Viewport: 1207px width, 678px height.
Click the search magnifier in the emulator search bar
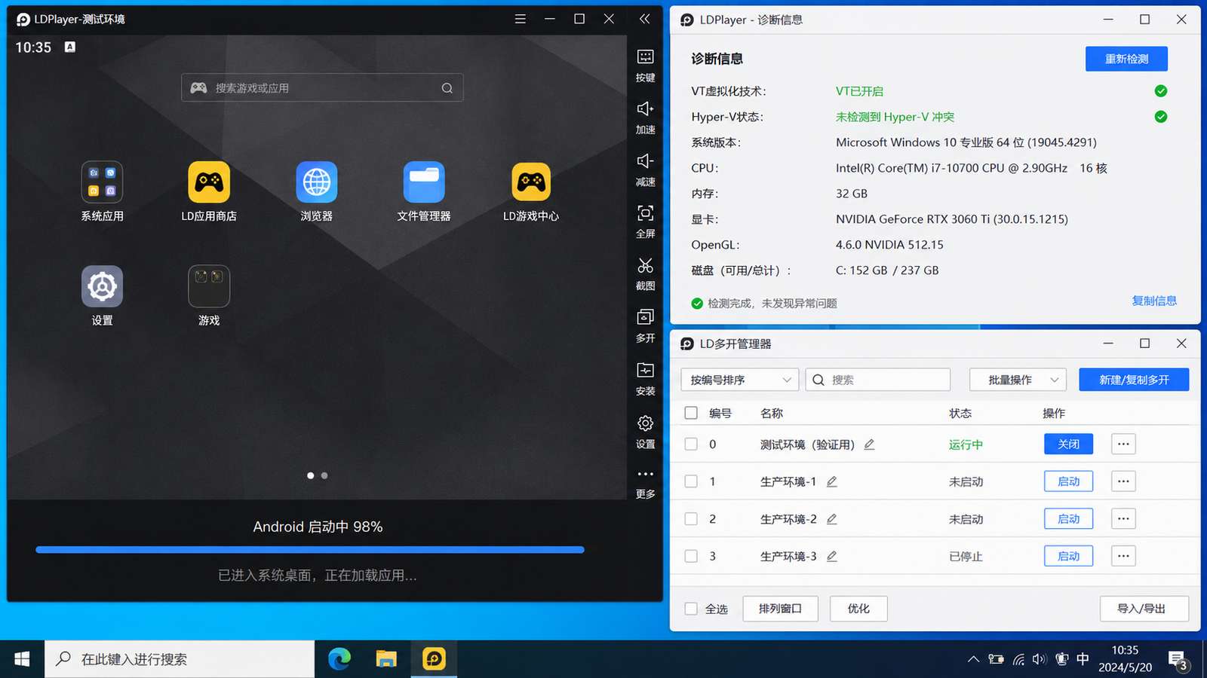tap(447, 88)
